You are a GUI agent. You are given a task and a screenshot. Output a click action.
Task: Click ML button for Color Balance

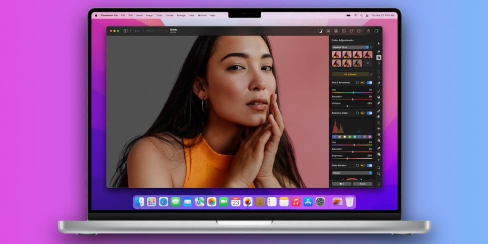tap(363, 165)
